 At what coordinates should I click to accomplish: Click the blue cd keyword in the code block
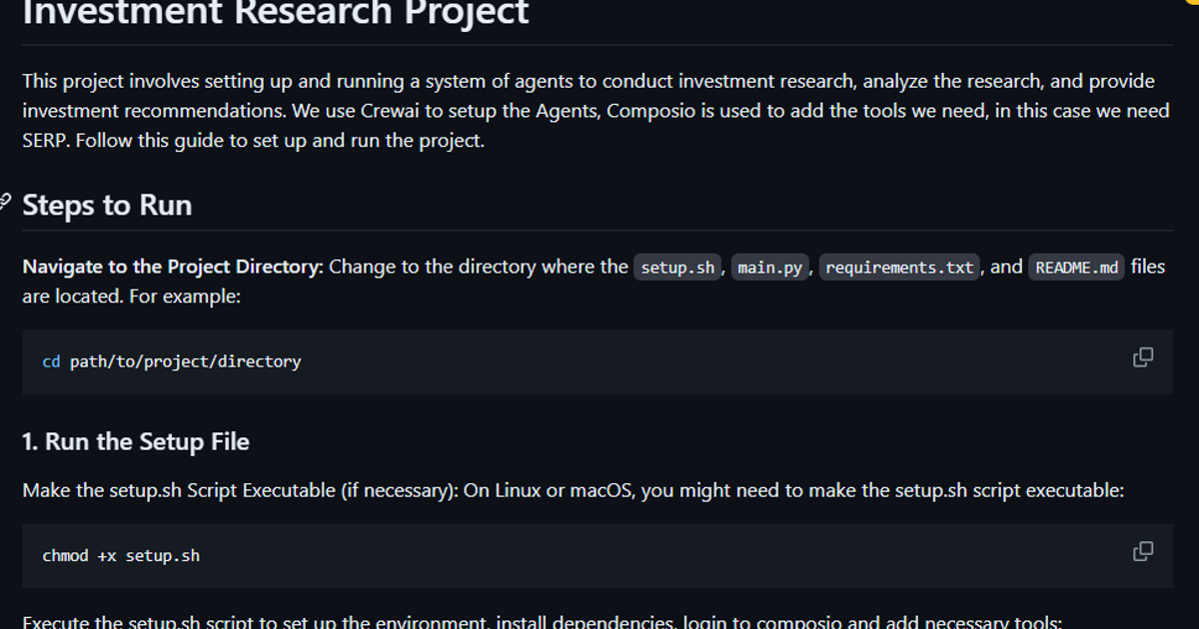(x=51, y=361)
